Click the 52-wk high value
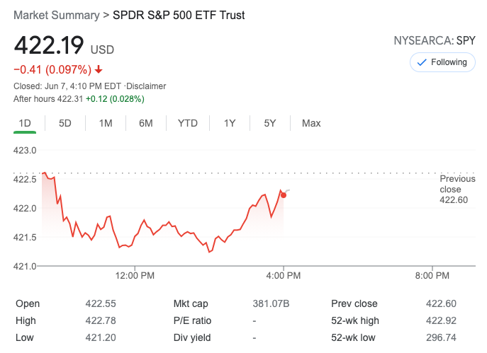 coord(442,320)
